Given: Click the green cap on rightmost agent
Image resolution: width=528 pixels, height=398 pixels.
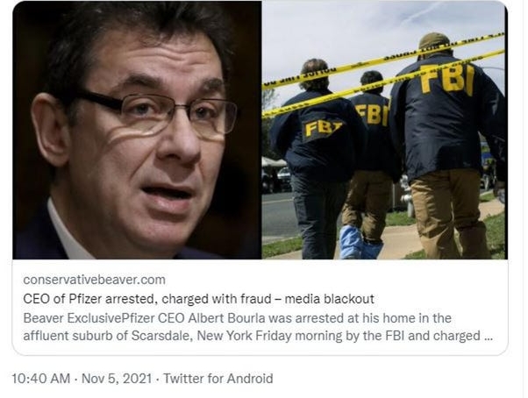Looking at the screenshot, I should pyautogui.click(x=434, y=40).
